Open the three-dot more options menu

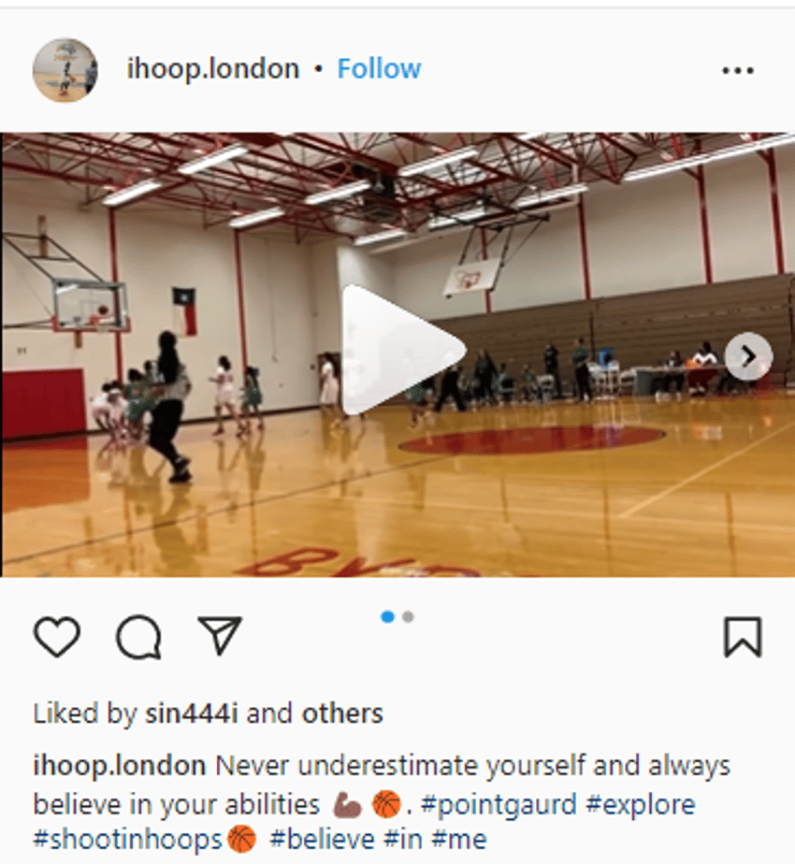click(x=738, y=70)
